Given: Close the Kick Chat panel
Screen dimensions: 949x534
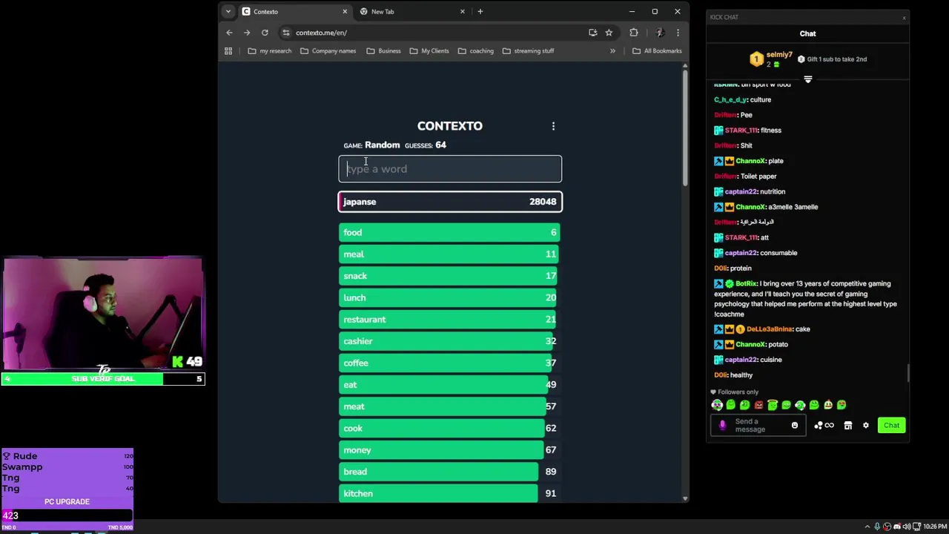Looking at the screenshot, I should pyautogui.click(x=904, y=17).
